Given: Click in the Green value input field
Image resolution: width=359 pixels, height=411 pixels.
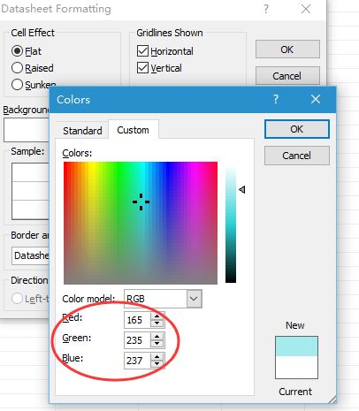Looking at the screenshot, I should (x=138, y=340).
